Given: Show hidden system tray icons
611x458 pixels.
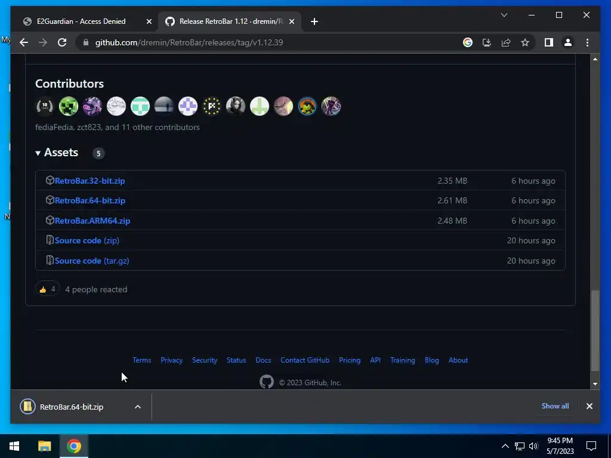Looking at the screenshot, I should point(505,446).
